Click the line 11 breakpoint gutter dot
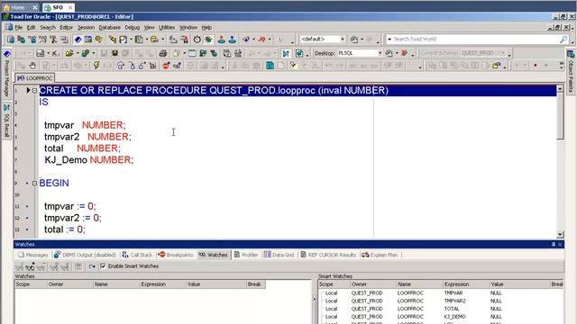The width and height of the screenshot is (577, 324). (x=27, y=206)
